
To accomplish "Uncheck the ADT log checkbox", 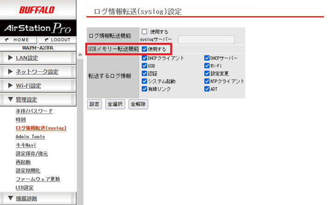I will [207, 89].
